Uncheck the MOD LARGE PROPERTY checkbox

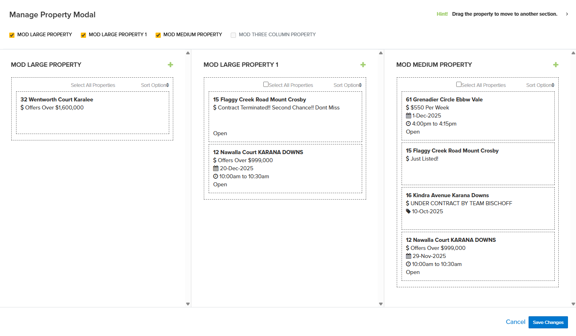12,35
